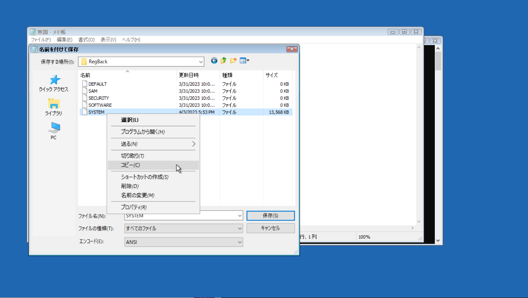
Task: Sort files by 名前 column header
Action: pyautogui.click(x=127, y=75)
